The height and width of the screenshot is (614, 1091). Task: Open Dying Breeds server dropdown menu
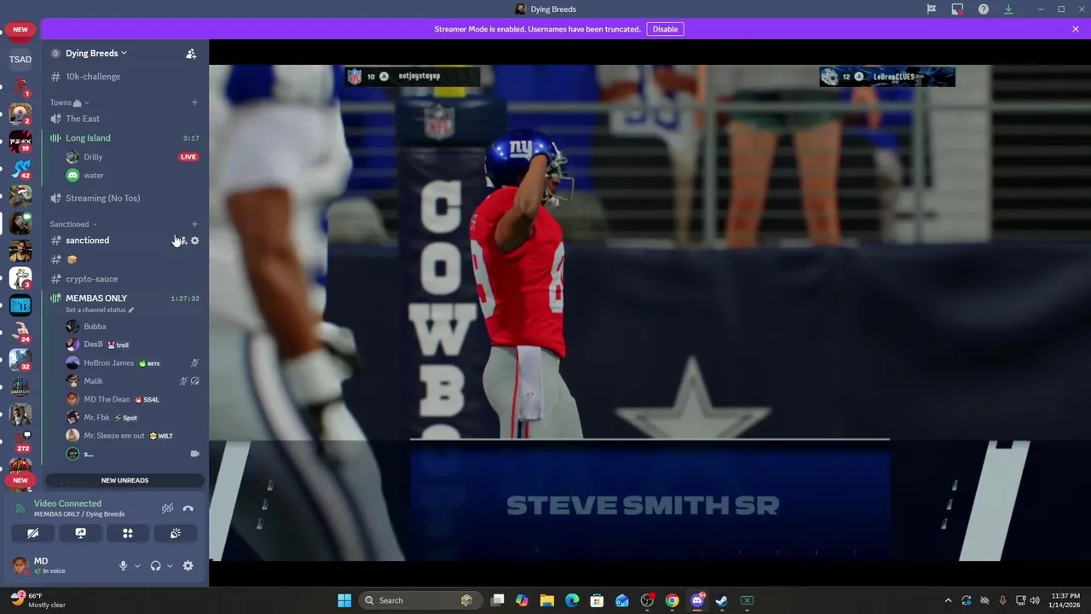96,54
